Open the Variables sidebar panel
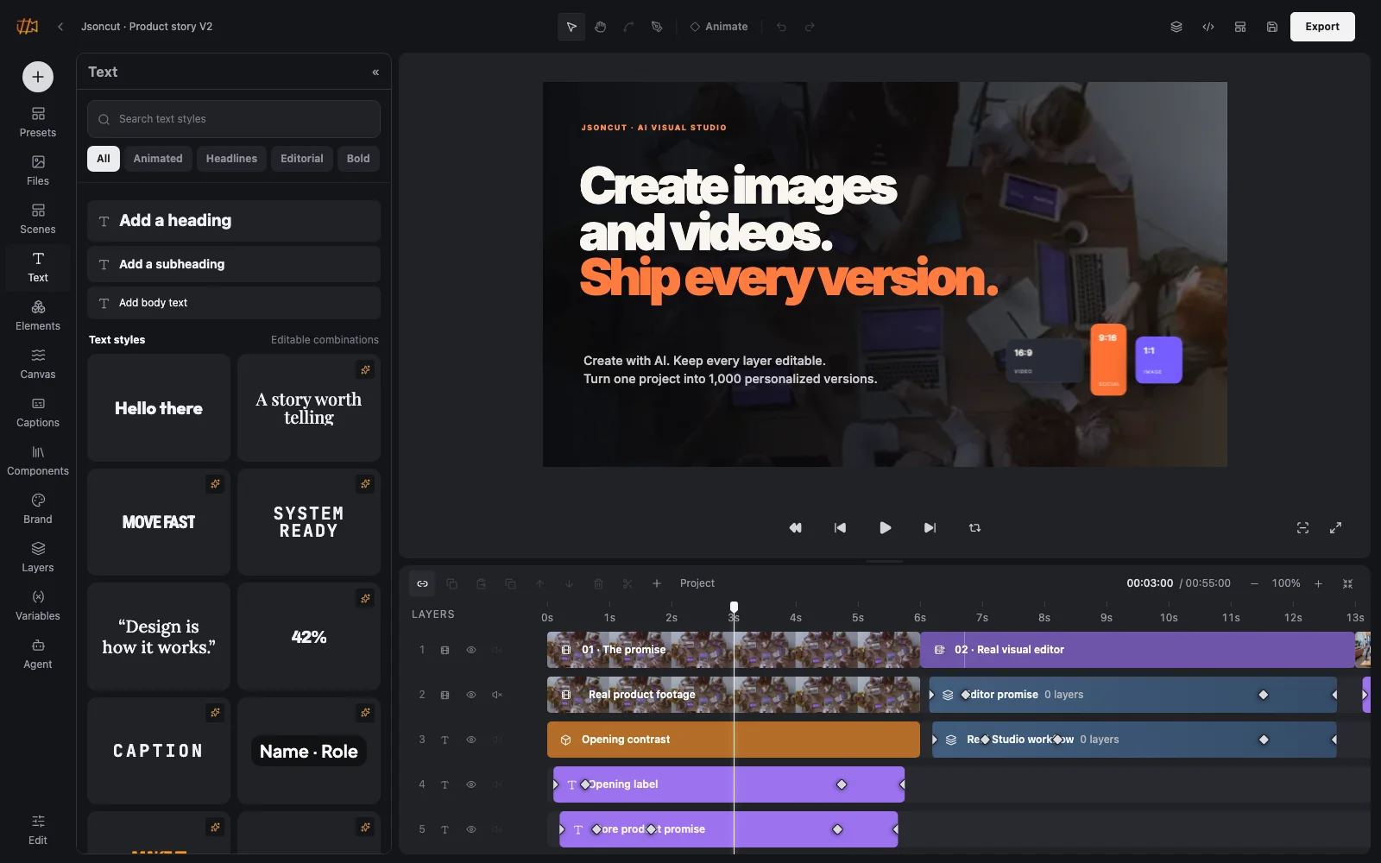Viewport: 1381px width, 863px height. [38, 606]
